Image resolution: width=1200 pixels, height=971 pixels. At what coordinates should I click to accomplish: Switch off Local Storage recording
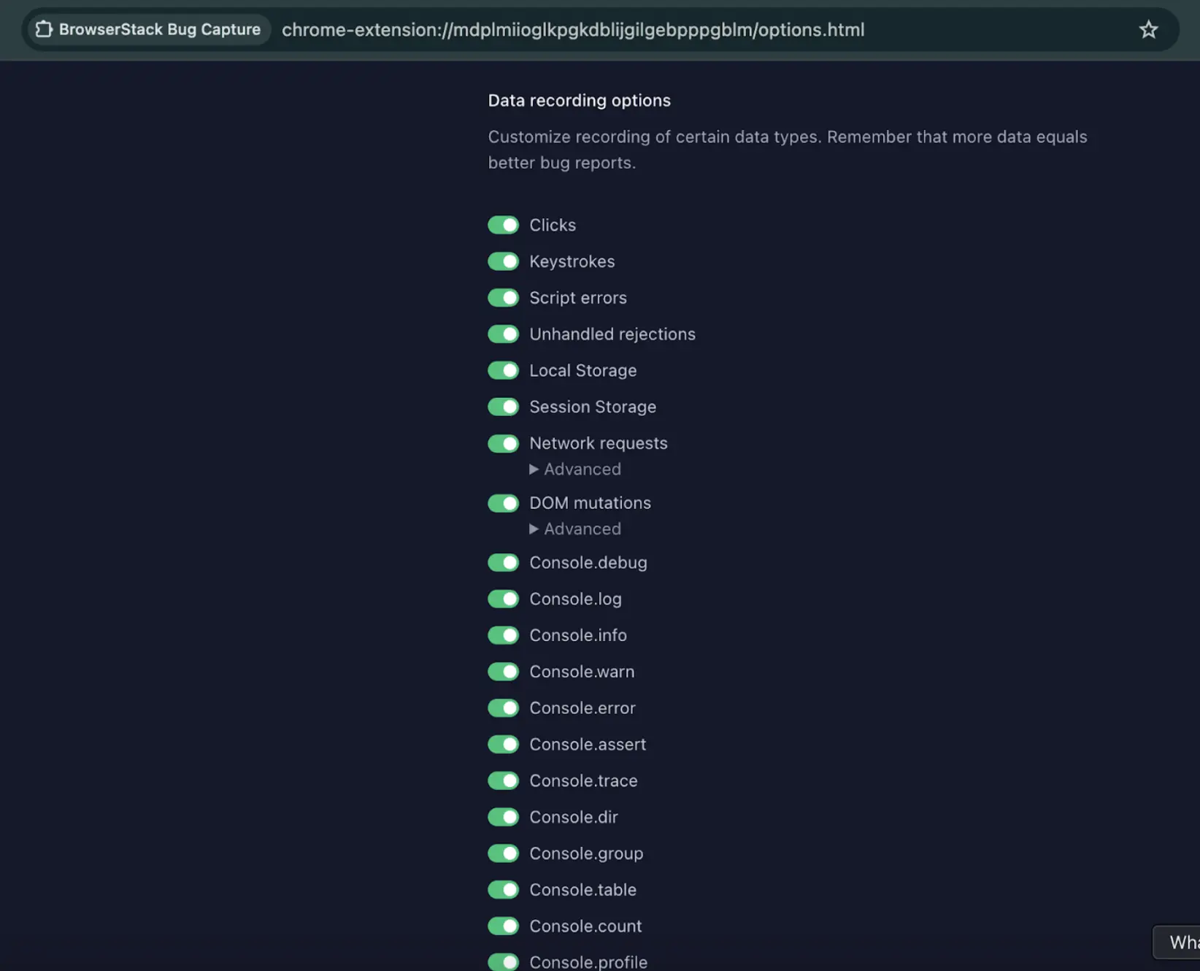(x=503, y=371)
